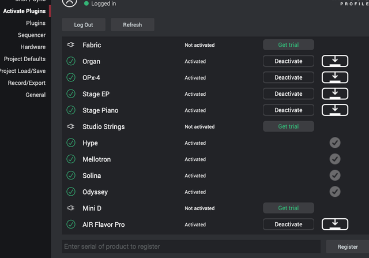
Task: Focus the product serial number field
Action: tap(191, 246)
